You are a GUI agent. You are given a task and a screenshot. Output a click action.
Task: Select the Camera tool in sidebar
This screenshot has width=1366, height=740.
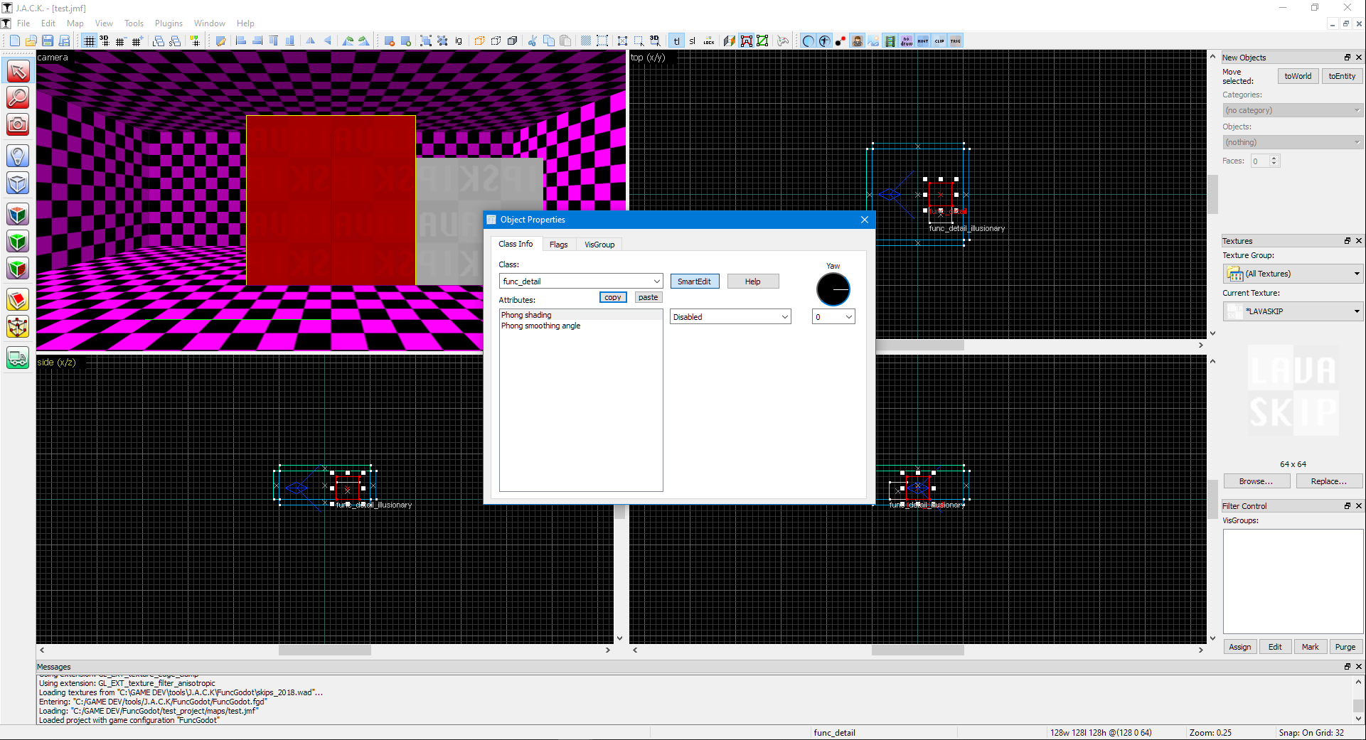[18, 125]
